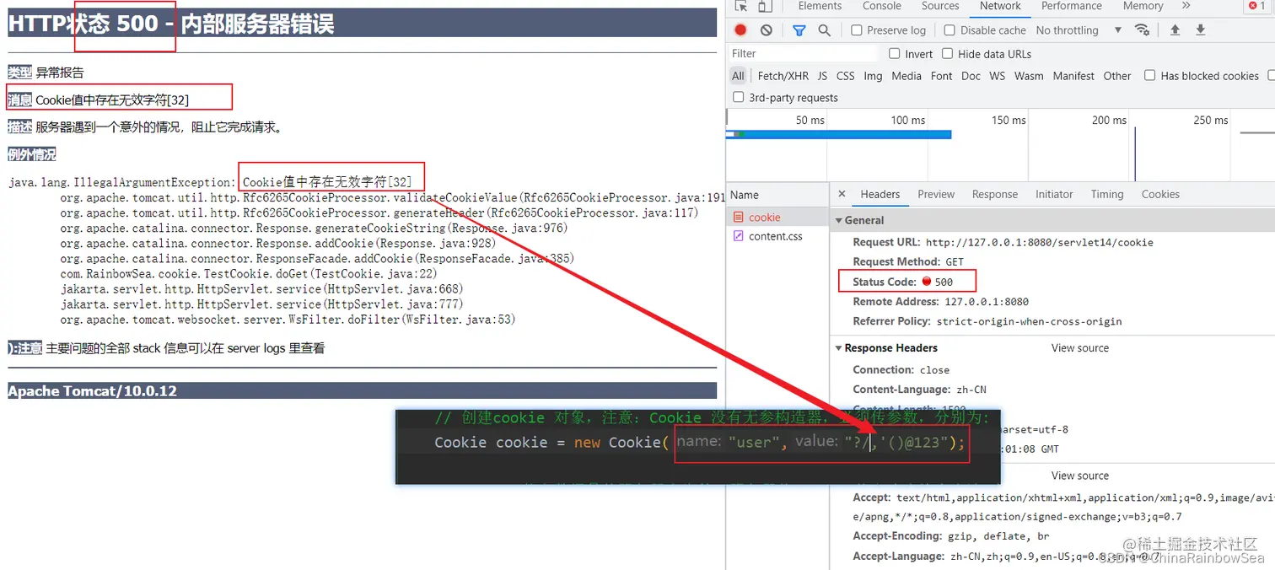Check the Invert filter option
Viewport: 1275px width, 570px height.
895,54
